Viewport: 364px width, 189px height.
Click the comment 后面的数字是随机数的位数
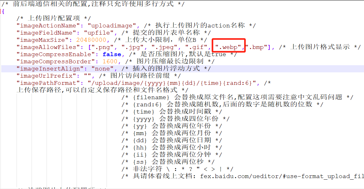pyautogui.click(x=267, y=104)
